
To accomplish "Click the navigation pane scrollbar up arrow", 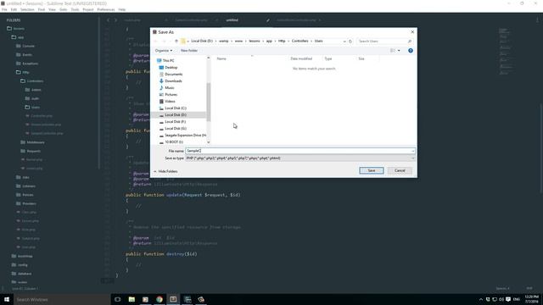I will pyautogui.click(x=209, y=58).
